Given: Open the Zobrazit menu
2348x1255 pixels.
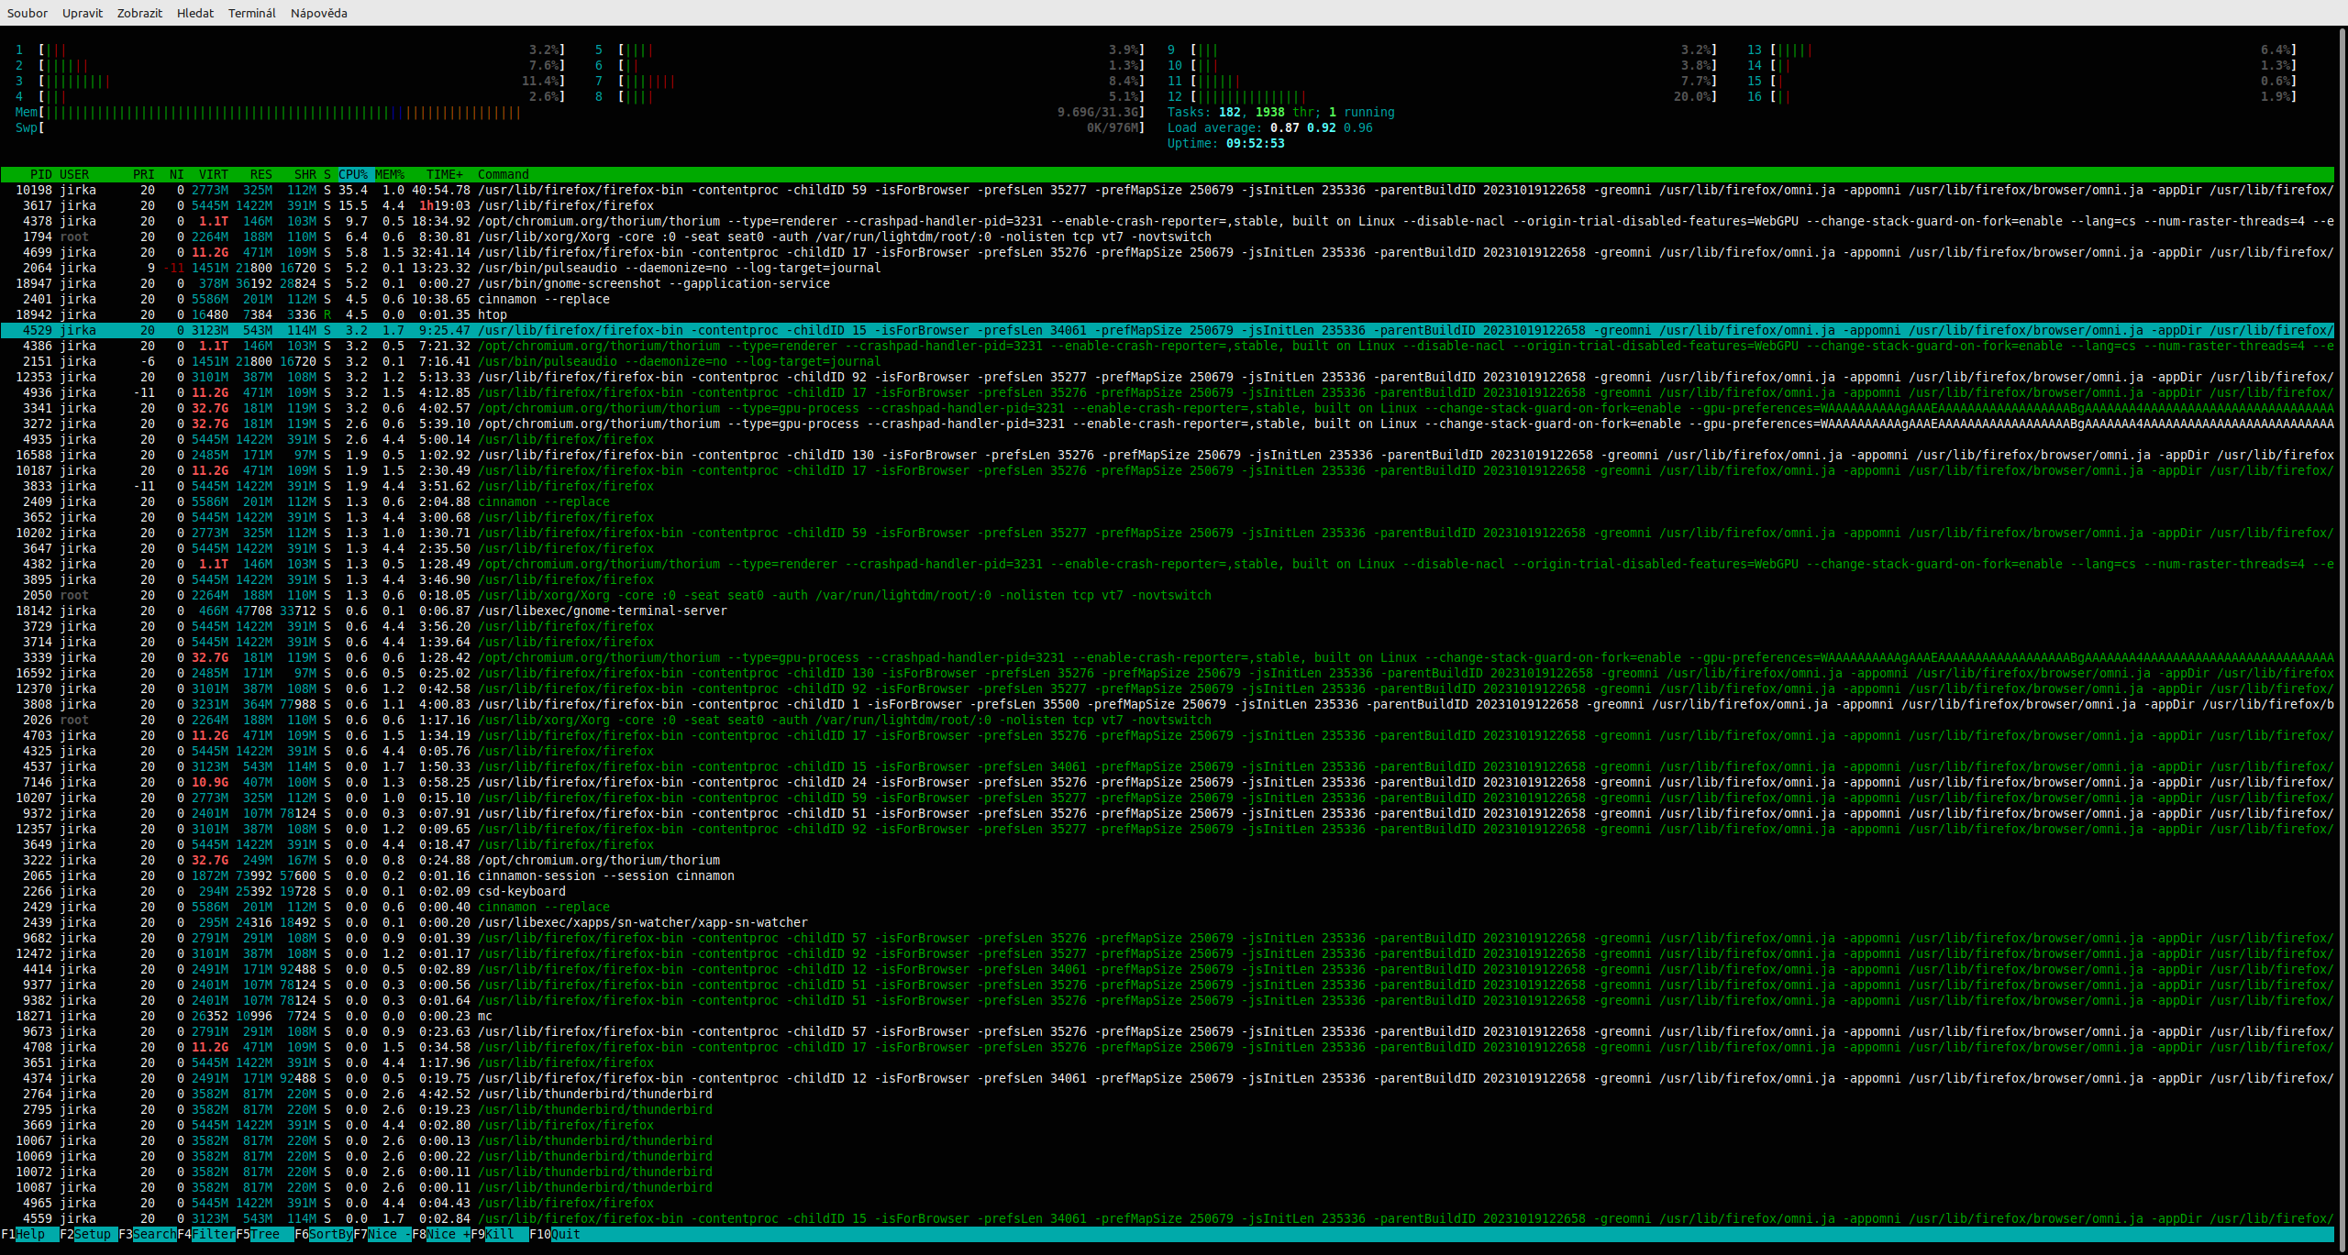Looking at the screenshot, I should 138,13.
